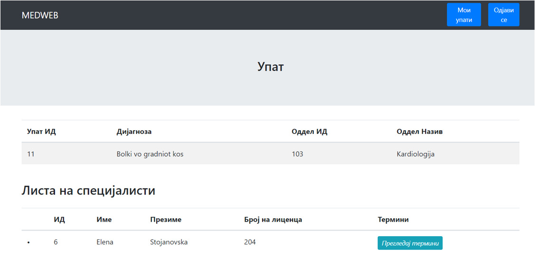Viewport: 535px width, 267px height.
Task: Select specialist first name Elena
Action: pyautogui.click(x=105, y=242)
